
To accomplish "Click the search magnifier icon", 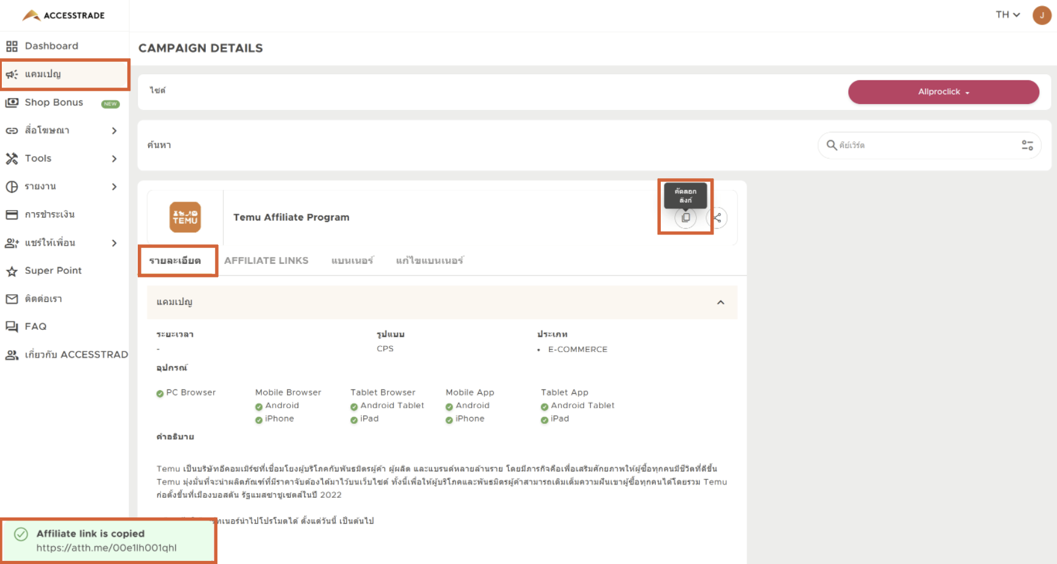I will coord(832,145).
